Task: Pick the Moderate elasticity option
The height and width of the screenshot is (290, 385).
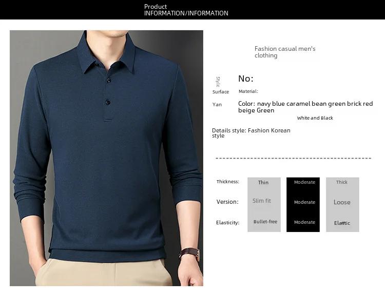Action: 304,222
